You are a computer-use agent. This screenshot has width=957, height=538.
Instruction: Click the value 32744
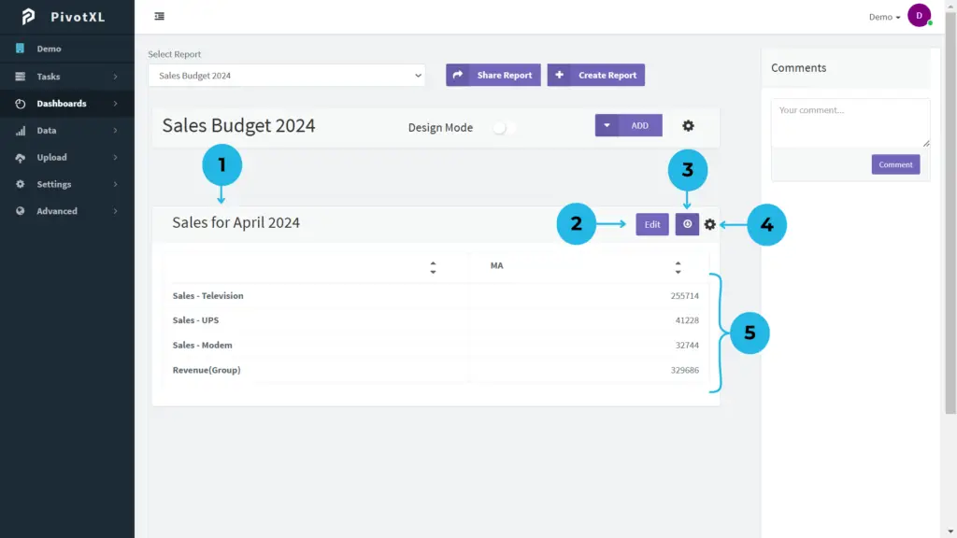[x=687, y=346]
